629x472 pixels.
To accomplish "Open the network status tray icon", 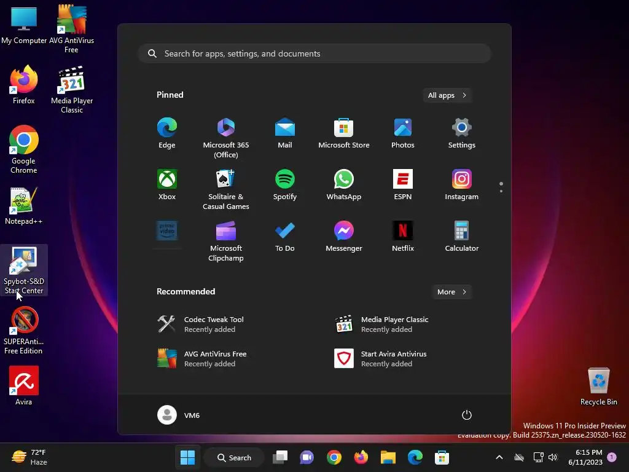I will click(x=538, y=457).
